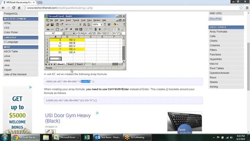Reload the page with the refresh icon
Image resolution: width=250 pixels, height=141 pixels.
click(x=14, y=8)
